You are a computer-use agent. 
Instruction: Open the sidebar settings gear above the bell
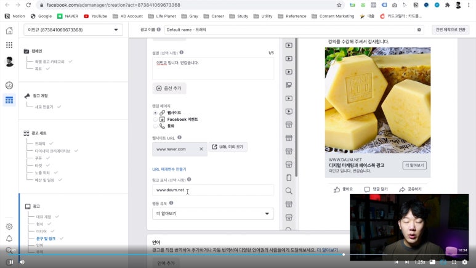pos(9,227)
